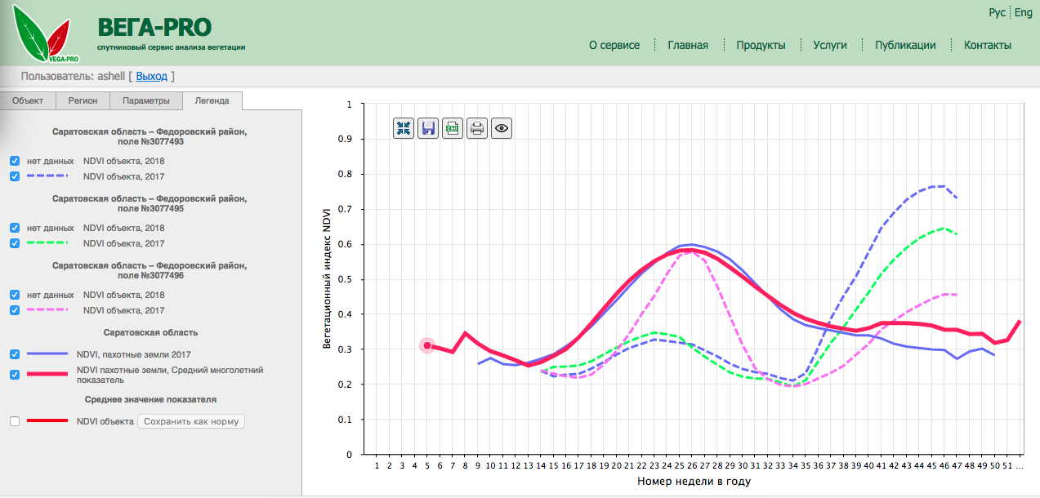The width and height of the screenshot is (1040, 498).
Task: Uncheck the green dashed NDVI 2017 checkbox
Action: click(15, 243)
